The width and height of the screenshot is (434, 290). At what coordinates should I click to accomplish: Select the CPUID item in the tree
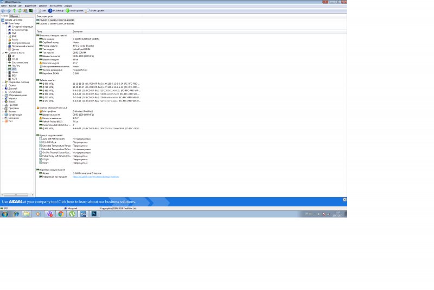pos(15,59)
